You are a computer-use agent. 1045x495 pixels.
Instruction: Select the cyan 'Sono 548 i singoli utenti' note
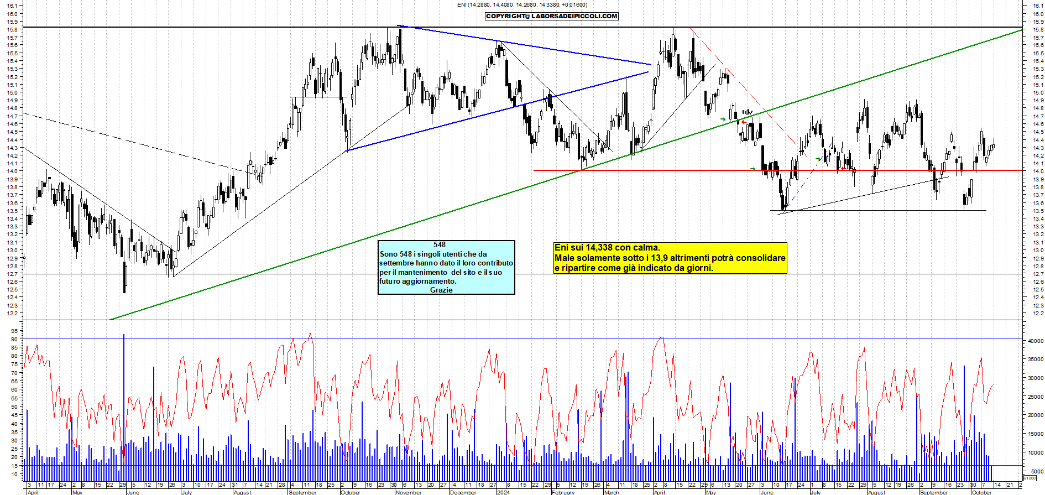pos(446,267)
